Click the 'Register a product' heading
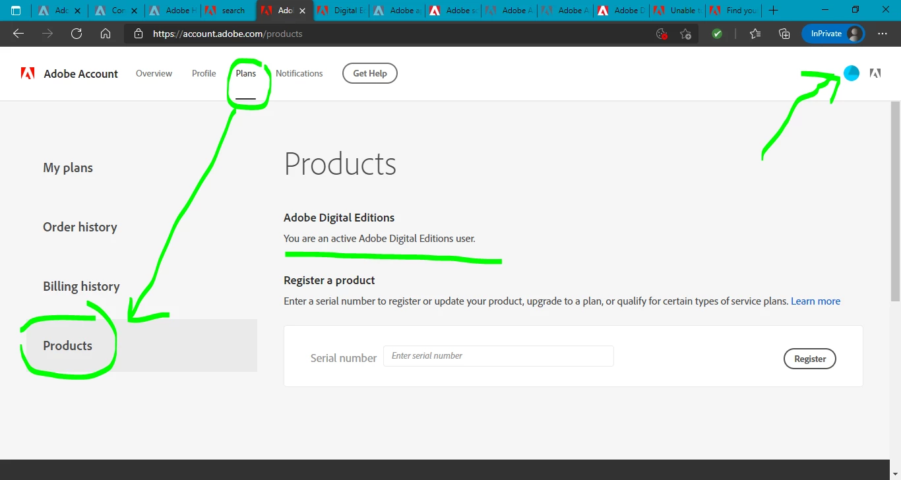 point(329,280)
